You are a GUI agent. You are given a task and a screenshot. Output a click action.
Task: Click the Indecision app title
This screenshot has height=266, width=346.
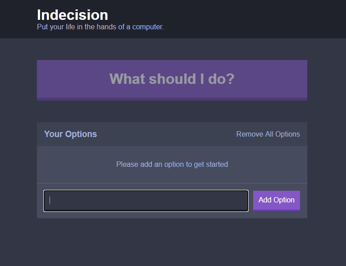coord(73,15)
